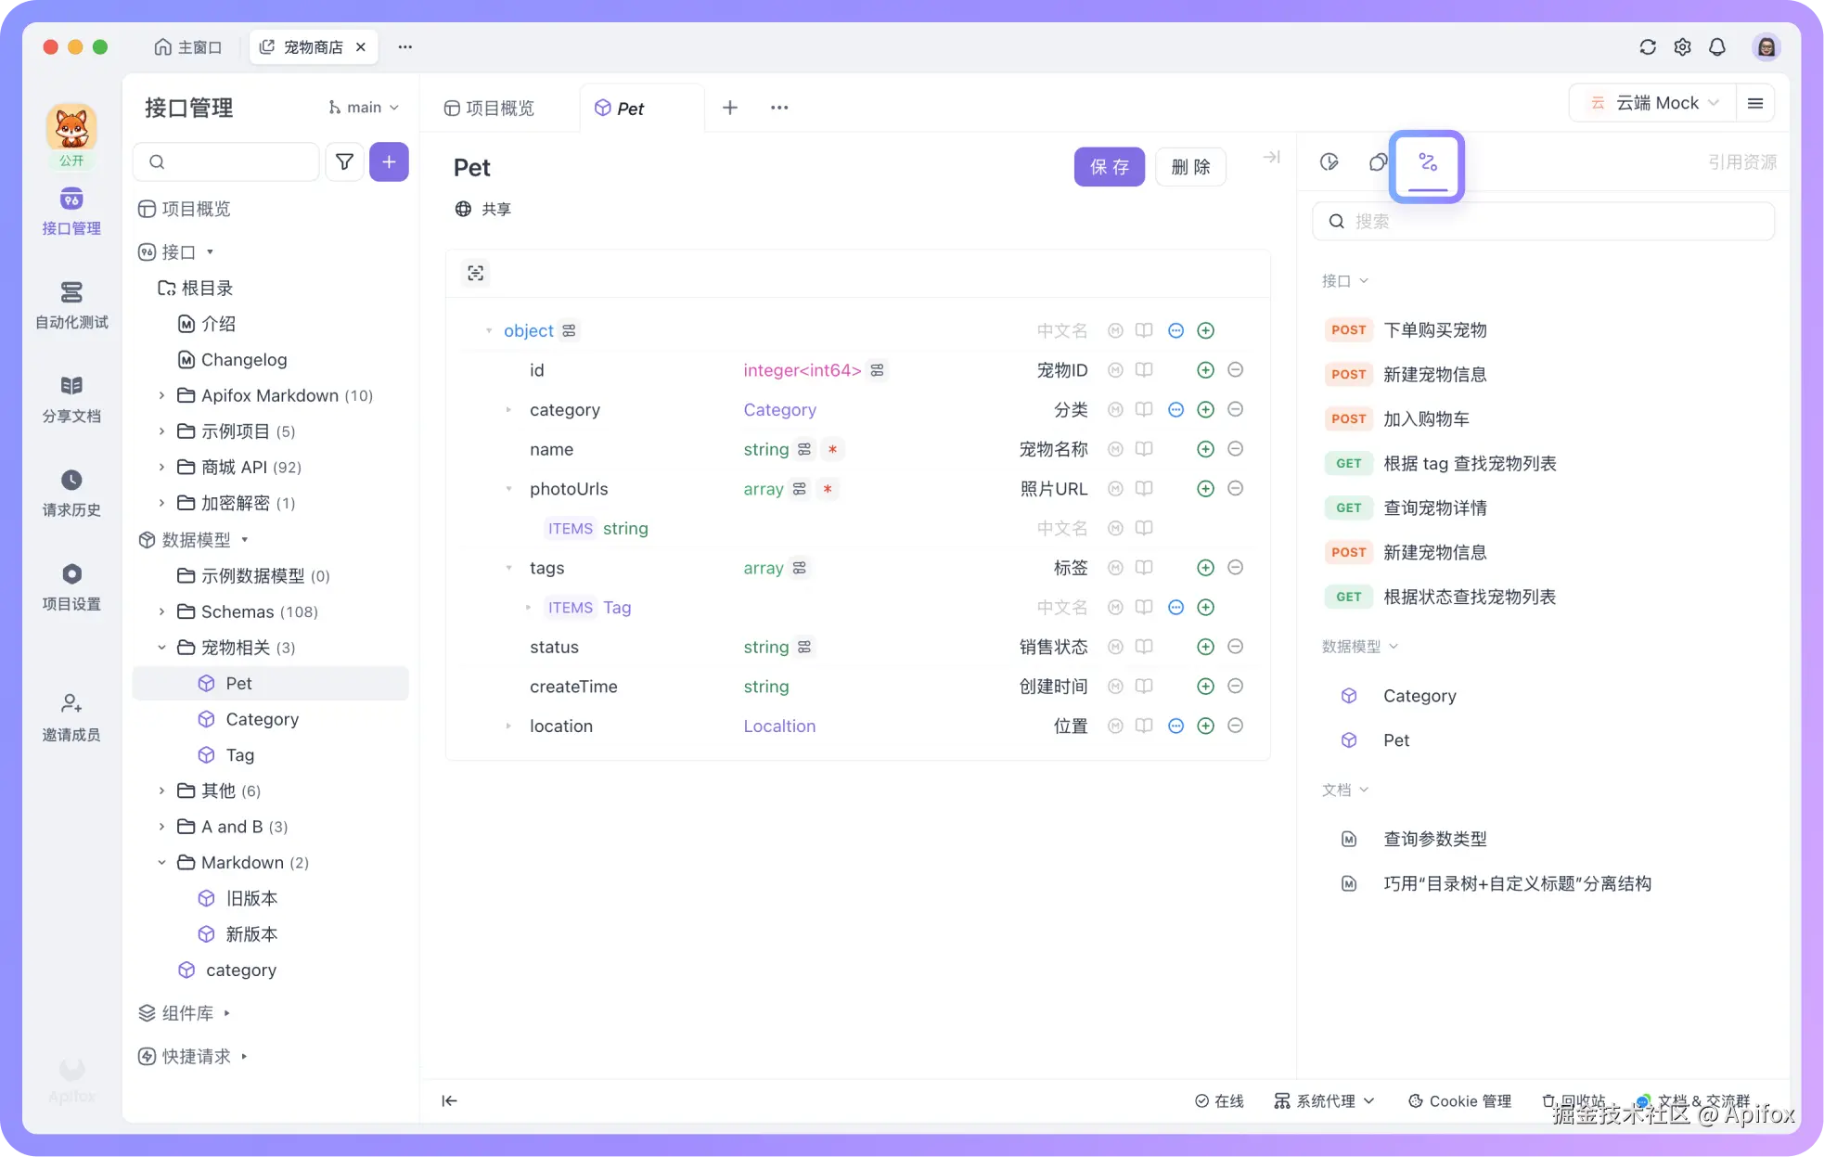Expand the location field row
This screenshot has width=1824, height=1157.
pos(507,726)
